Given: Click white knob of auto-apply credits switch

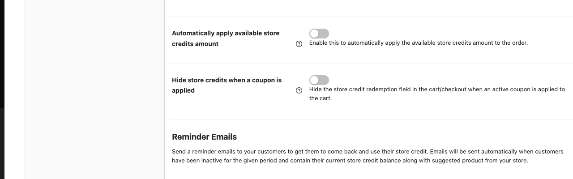Looking at the screenshot, I should click(314, 34).
